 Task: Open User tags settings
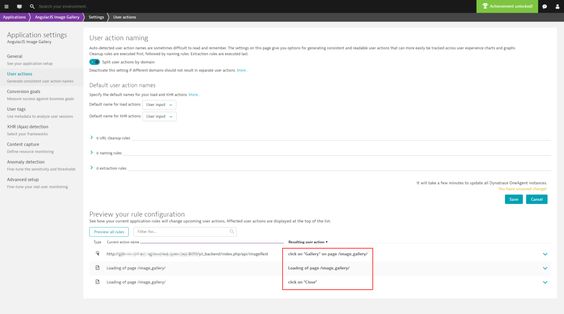coord(42,112)
